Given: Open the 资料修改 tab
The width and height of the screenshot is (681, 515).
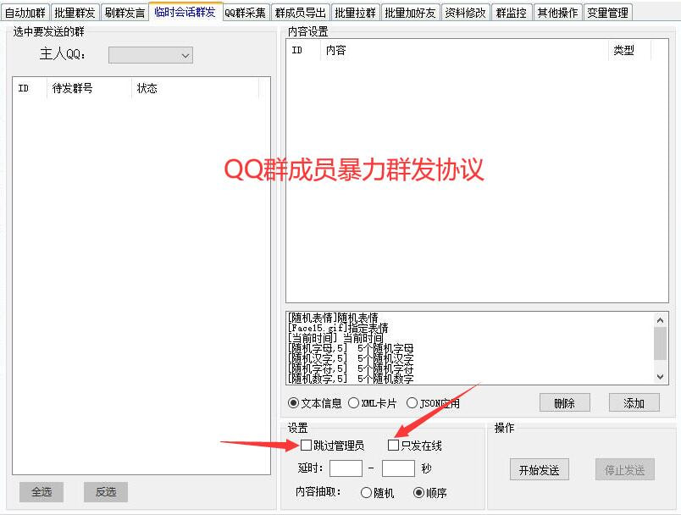Looking at the screenshot, I should point(466,13).
